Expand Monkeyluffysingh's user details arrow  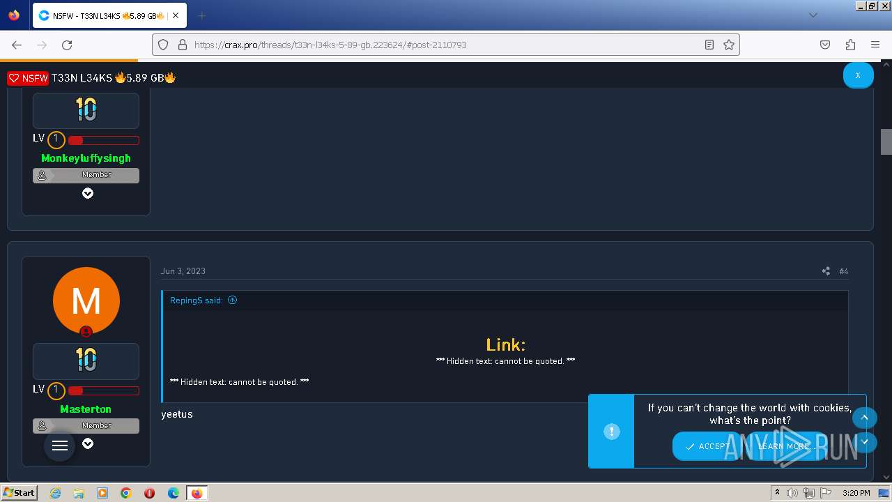(88, 193)
